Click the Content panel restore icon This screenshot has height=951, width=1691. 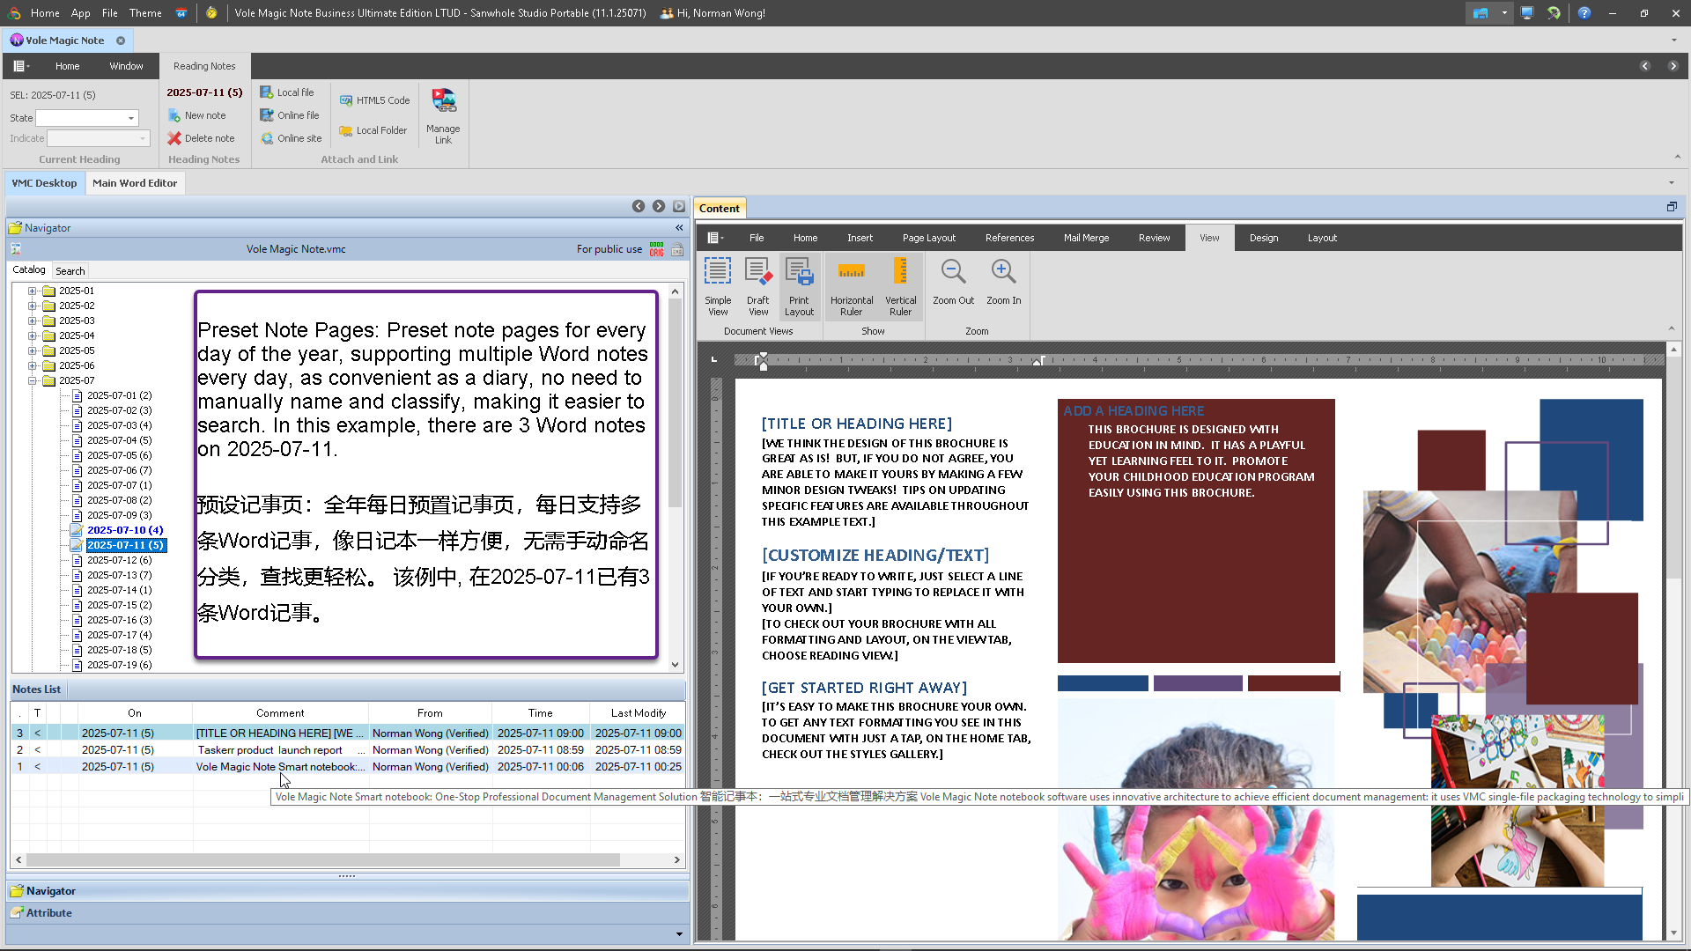(x=1672, y=207)
